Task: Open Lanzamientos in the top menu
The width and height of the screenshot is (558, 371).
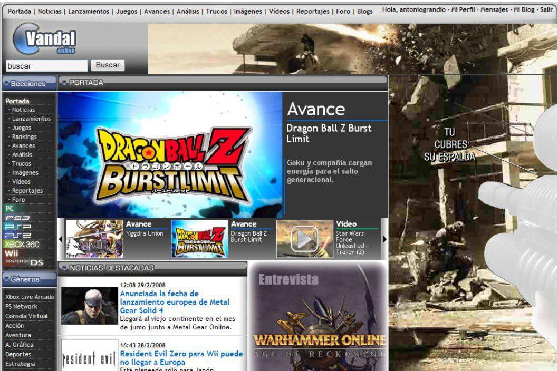Action: 89,12
